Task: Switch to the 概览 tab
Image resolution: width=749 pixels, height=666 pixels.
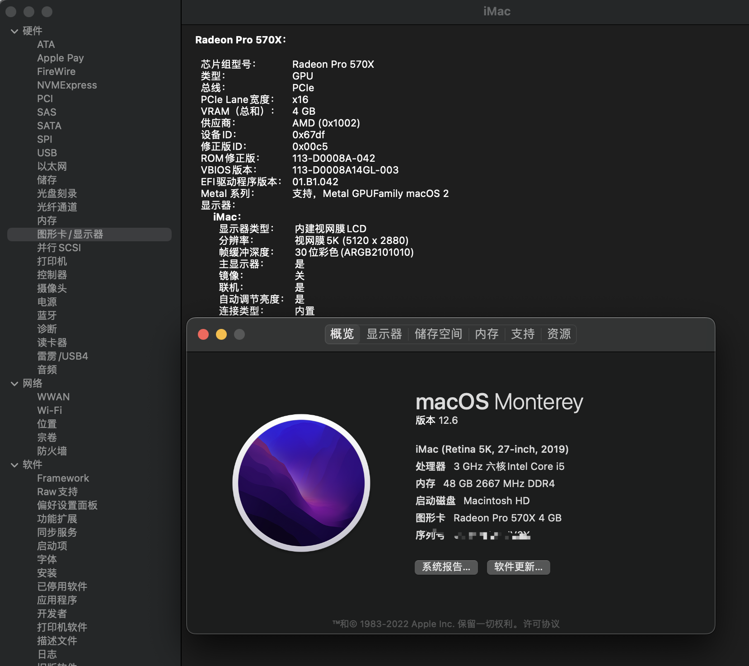Action: point(342,334)
